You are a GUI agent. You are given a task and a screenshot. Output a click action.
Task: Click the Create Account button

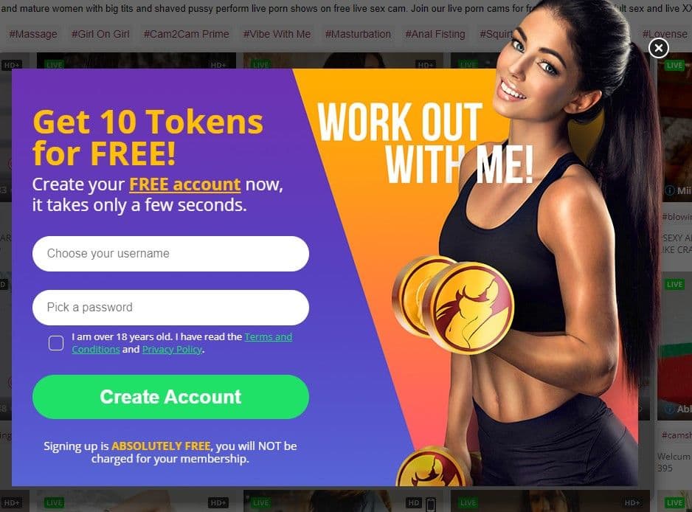(171, 397)
